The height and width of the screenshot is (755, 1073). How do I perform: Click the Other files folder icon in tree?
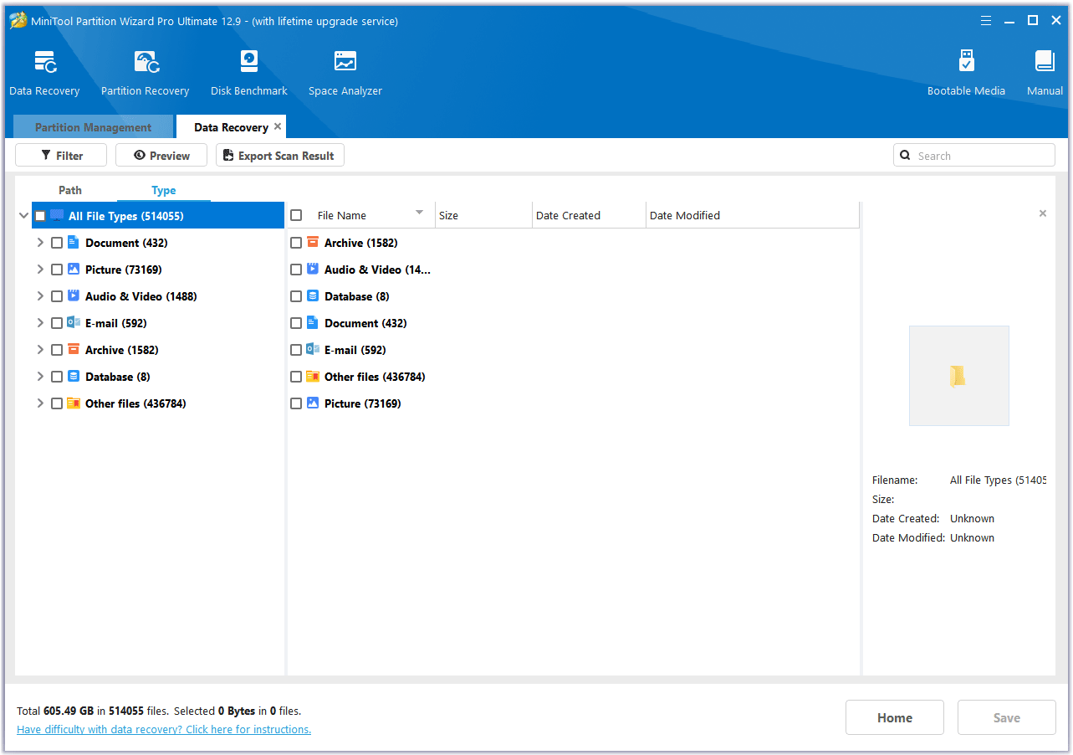point(73,403)
